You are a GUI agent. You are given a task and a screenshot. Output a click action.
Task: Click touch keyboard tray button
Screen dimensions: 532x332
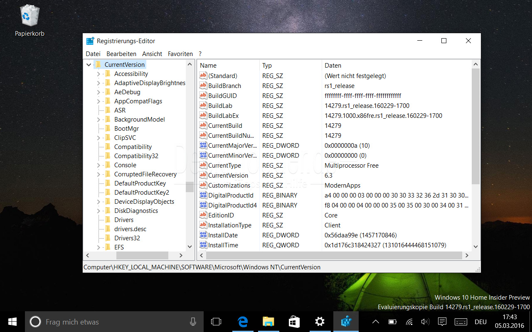click(461, 322)
